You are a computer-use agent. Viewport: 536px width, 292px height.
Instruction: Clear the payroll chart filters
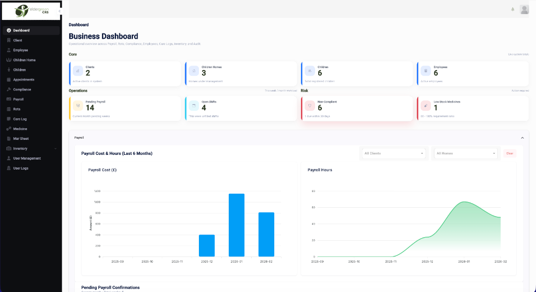pyautogui.click(x=510, y=153)
